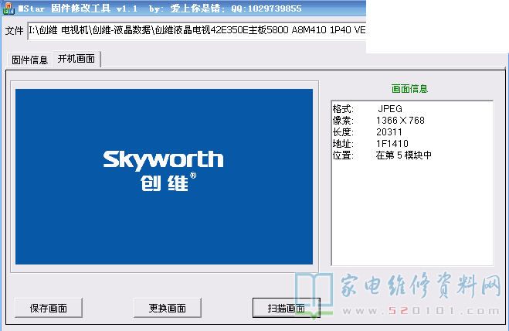509x331 pixels.
Task: Click the 位置 在第5模块中 line
Action: [381, 155]
